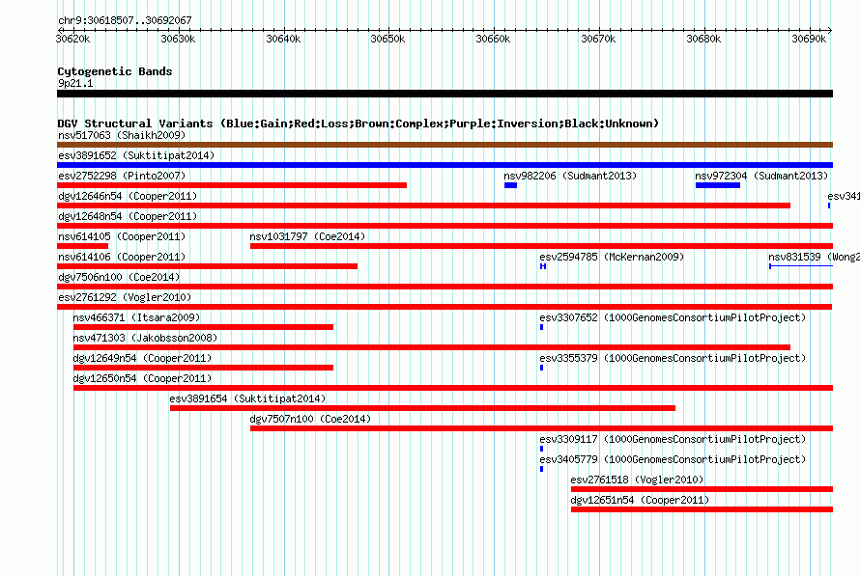Viewport: 860px width, 576px height.
Task: Click the nsv972304 (Sudmant2013) blue gain bar
Action: (718, 185)
